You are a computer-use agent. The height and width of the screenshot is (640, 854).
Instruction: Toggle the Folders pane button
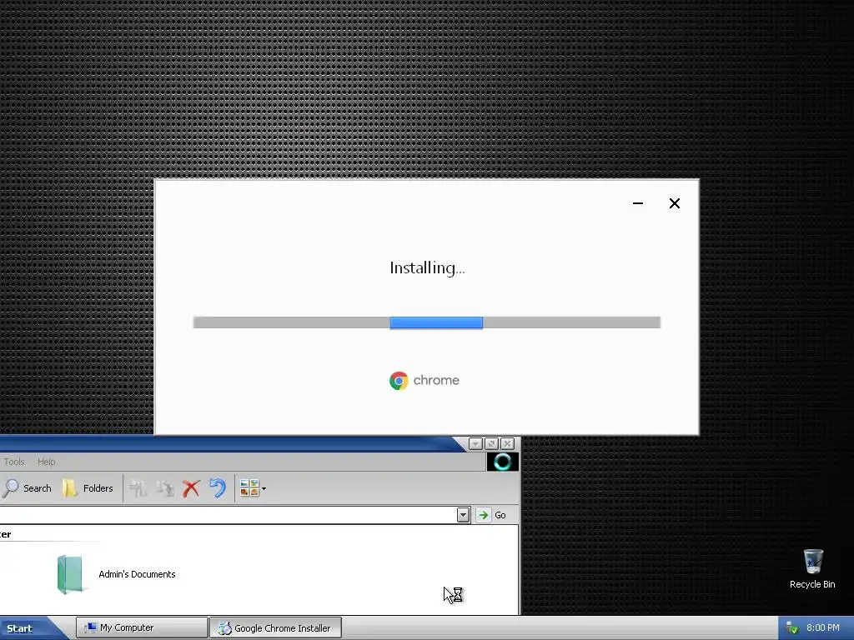coord(88,488)
